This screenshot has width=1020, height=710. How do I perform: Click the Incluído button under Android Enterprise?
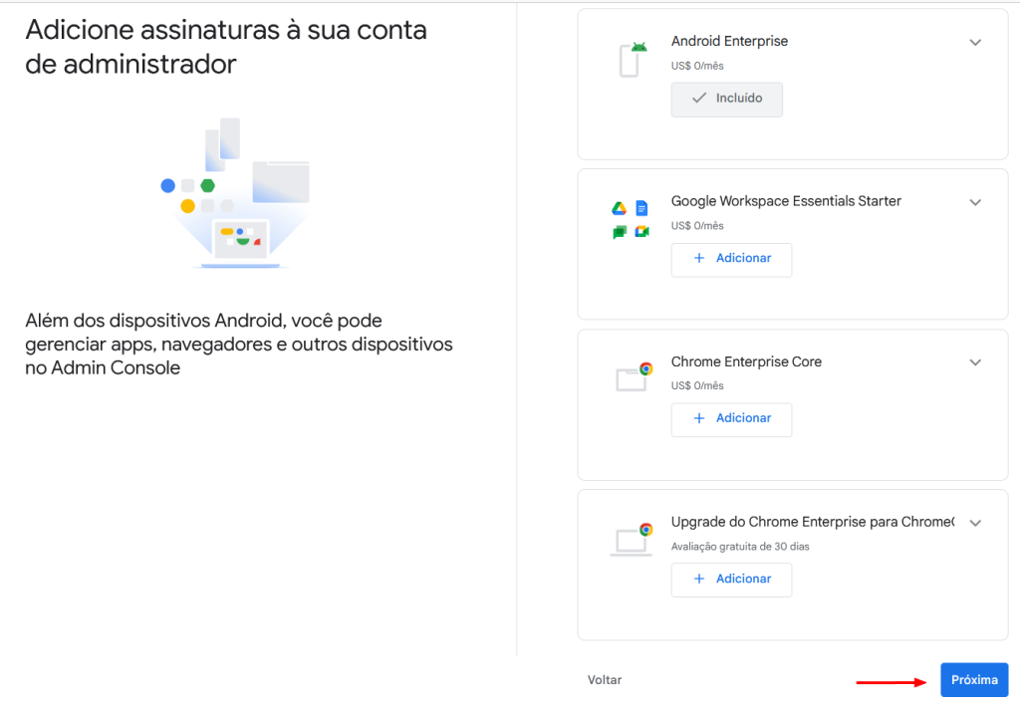[x=726, y=100]
